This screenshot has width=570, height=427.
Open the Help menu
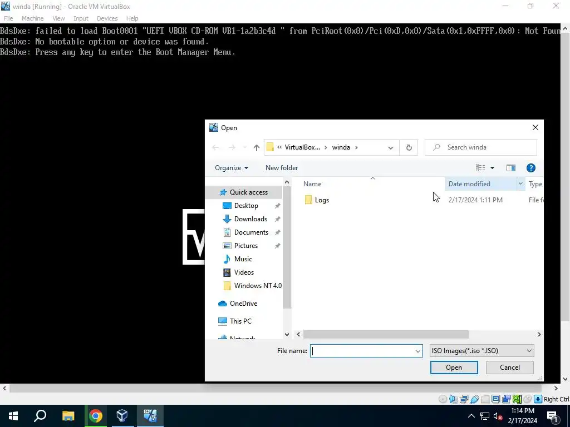click(x=132, y=18)
